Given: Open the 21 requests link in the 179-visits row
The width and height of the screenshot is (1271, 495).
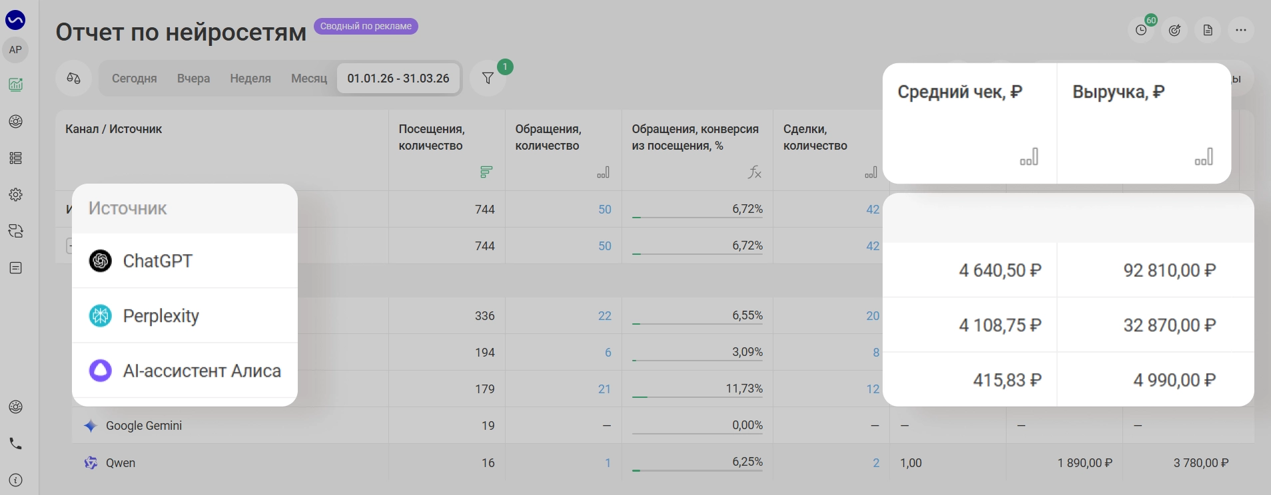Looking at the screenshot, I should click(604, 389).
